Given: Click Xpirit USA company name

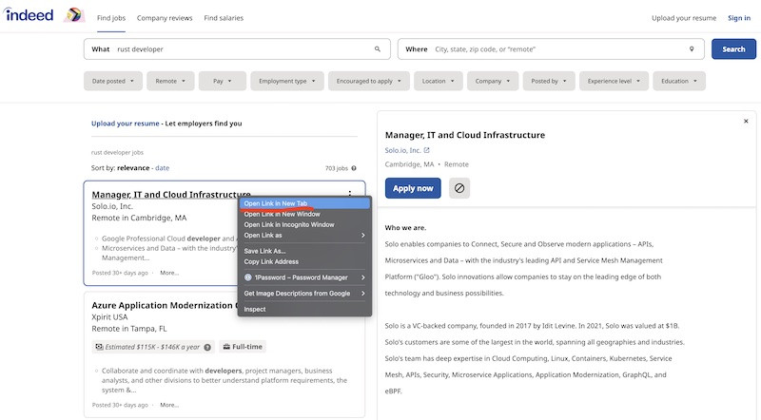Looking at the screenshot, I should pos(109,316).
